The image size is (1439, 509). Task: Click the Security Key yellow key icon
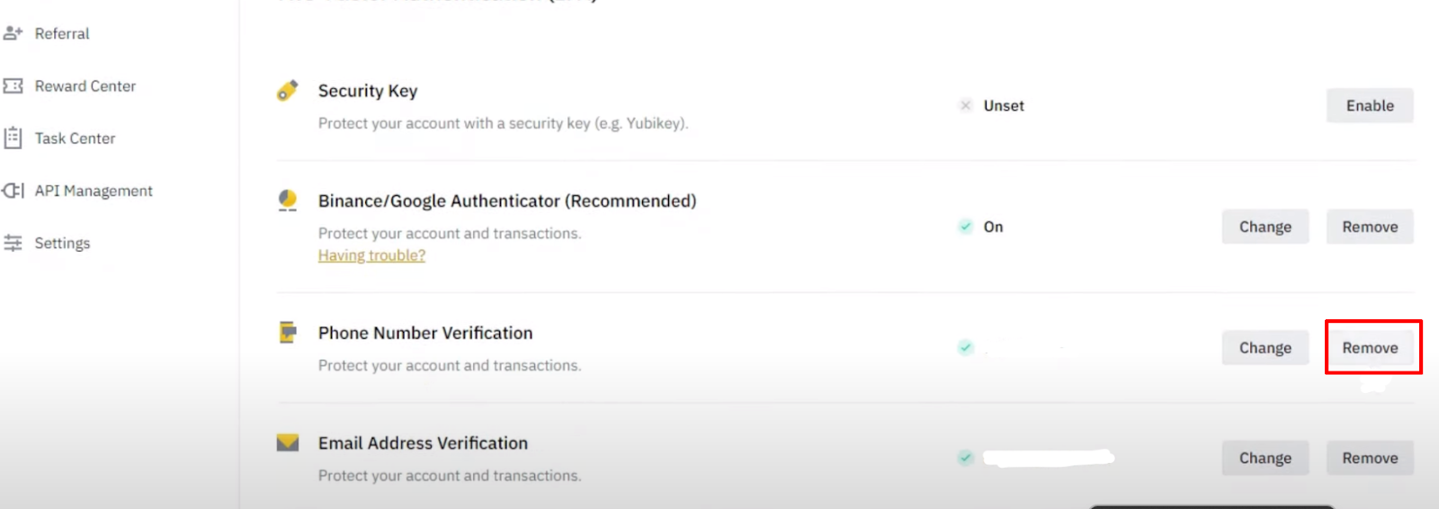tap(288, 91)
